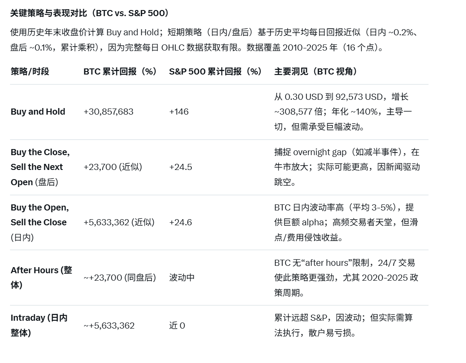Click the 策略/时段 column header

[x=30, y=71]
